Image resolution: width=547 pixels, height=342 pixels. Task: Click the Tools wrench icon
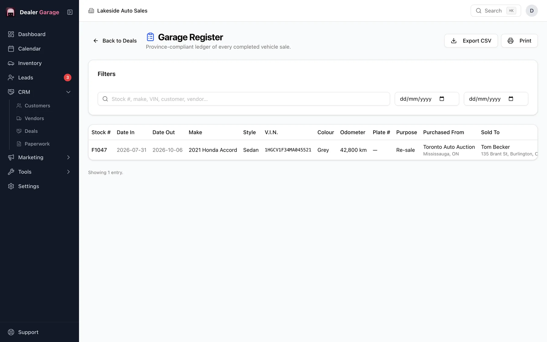pos(11,172)
